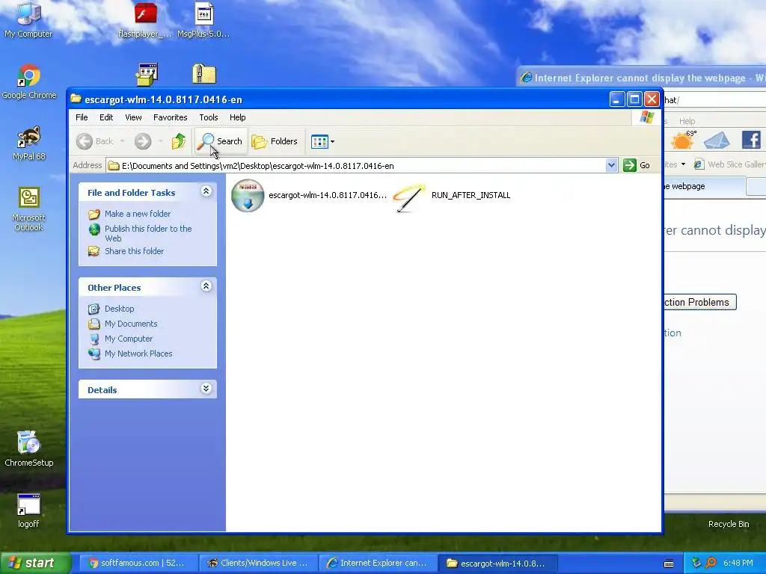Viewport: 766px width, 574px height.
Task: Open the Edit menu
Action: pos(106,117)
